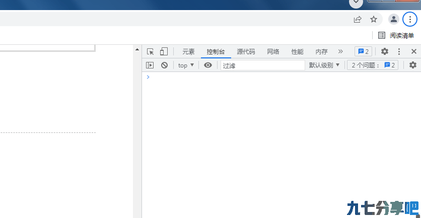Show the console sidebar

point(150,65)
